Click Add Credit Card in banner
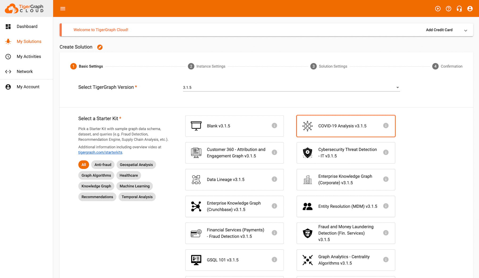 (439, 30)
